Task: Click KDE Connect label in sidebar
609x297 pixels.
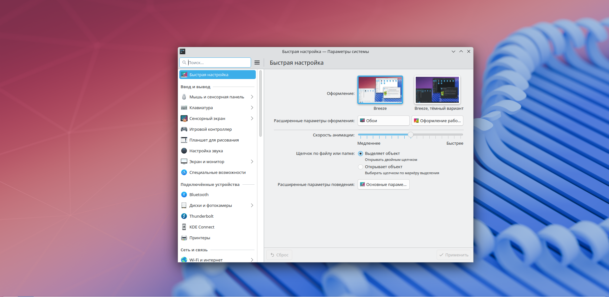Action: 202,227
